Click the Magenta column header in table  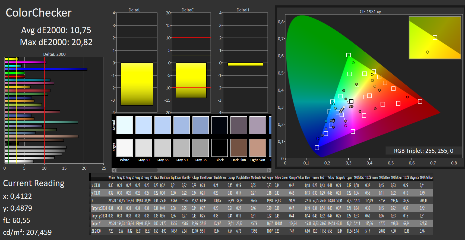341,177
